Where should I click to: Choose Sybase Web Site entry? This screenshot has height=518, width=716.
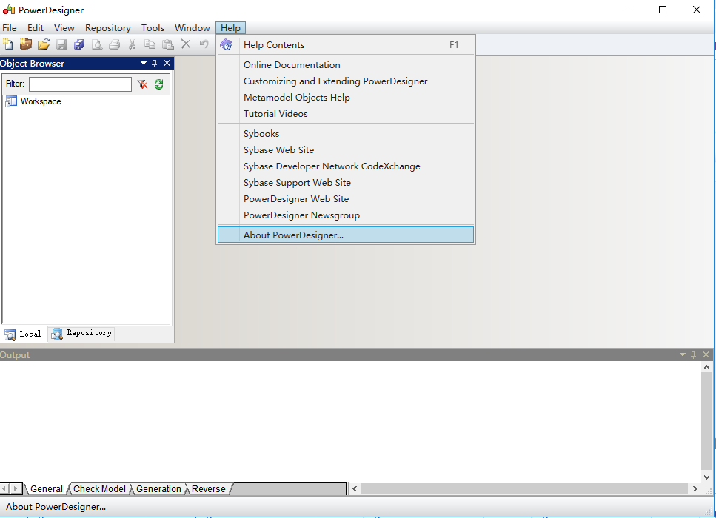point(346,150)
